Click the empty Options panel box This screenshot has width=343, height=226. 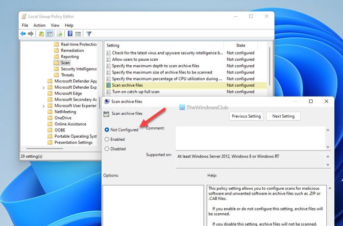point(153,205)
